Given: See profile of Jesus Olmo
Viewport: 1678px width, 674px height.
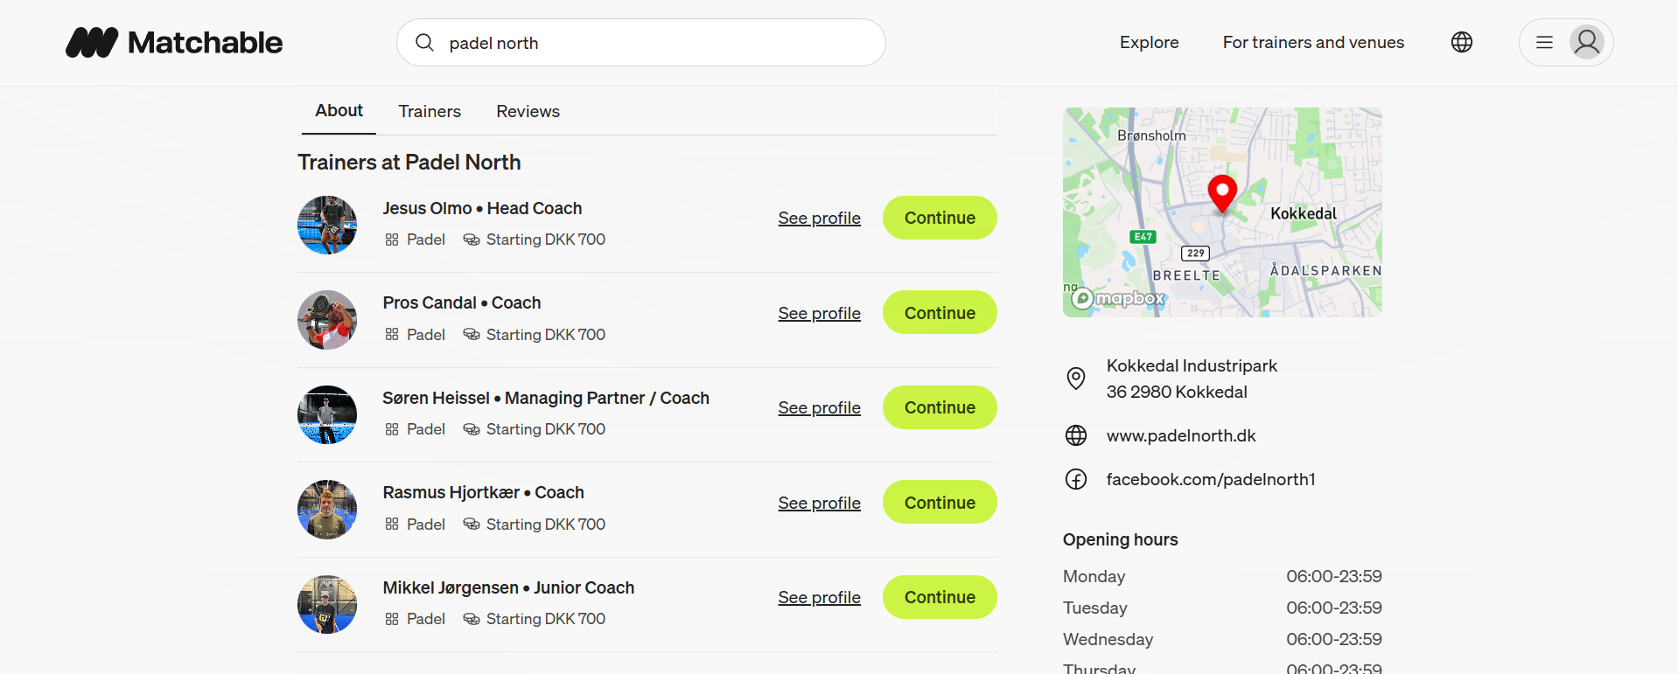Looking at the screenshot, I should [x=819, y=218].
